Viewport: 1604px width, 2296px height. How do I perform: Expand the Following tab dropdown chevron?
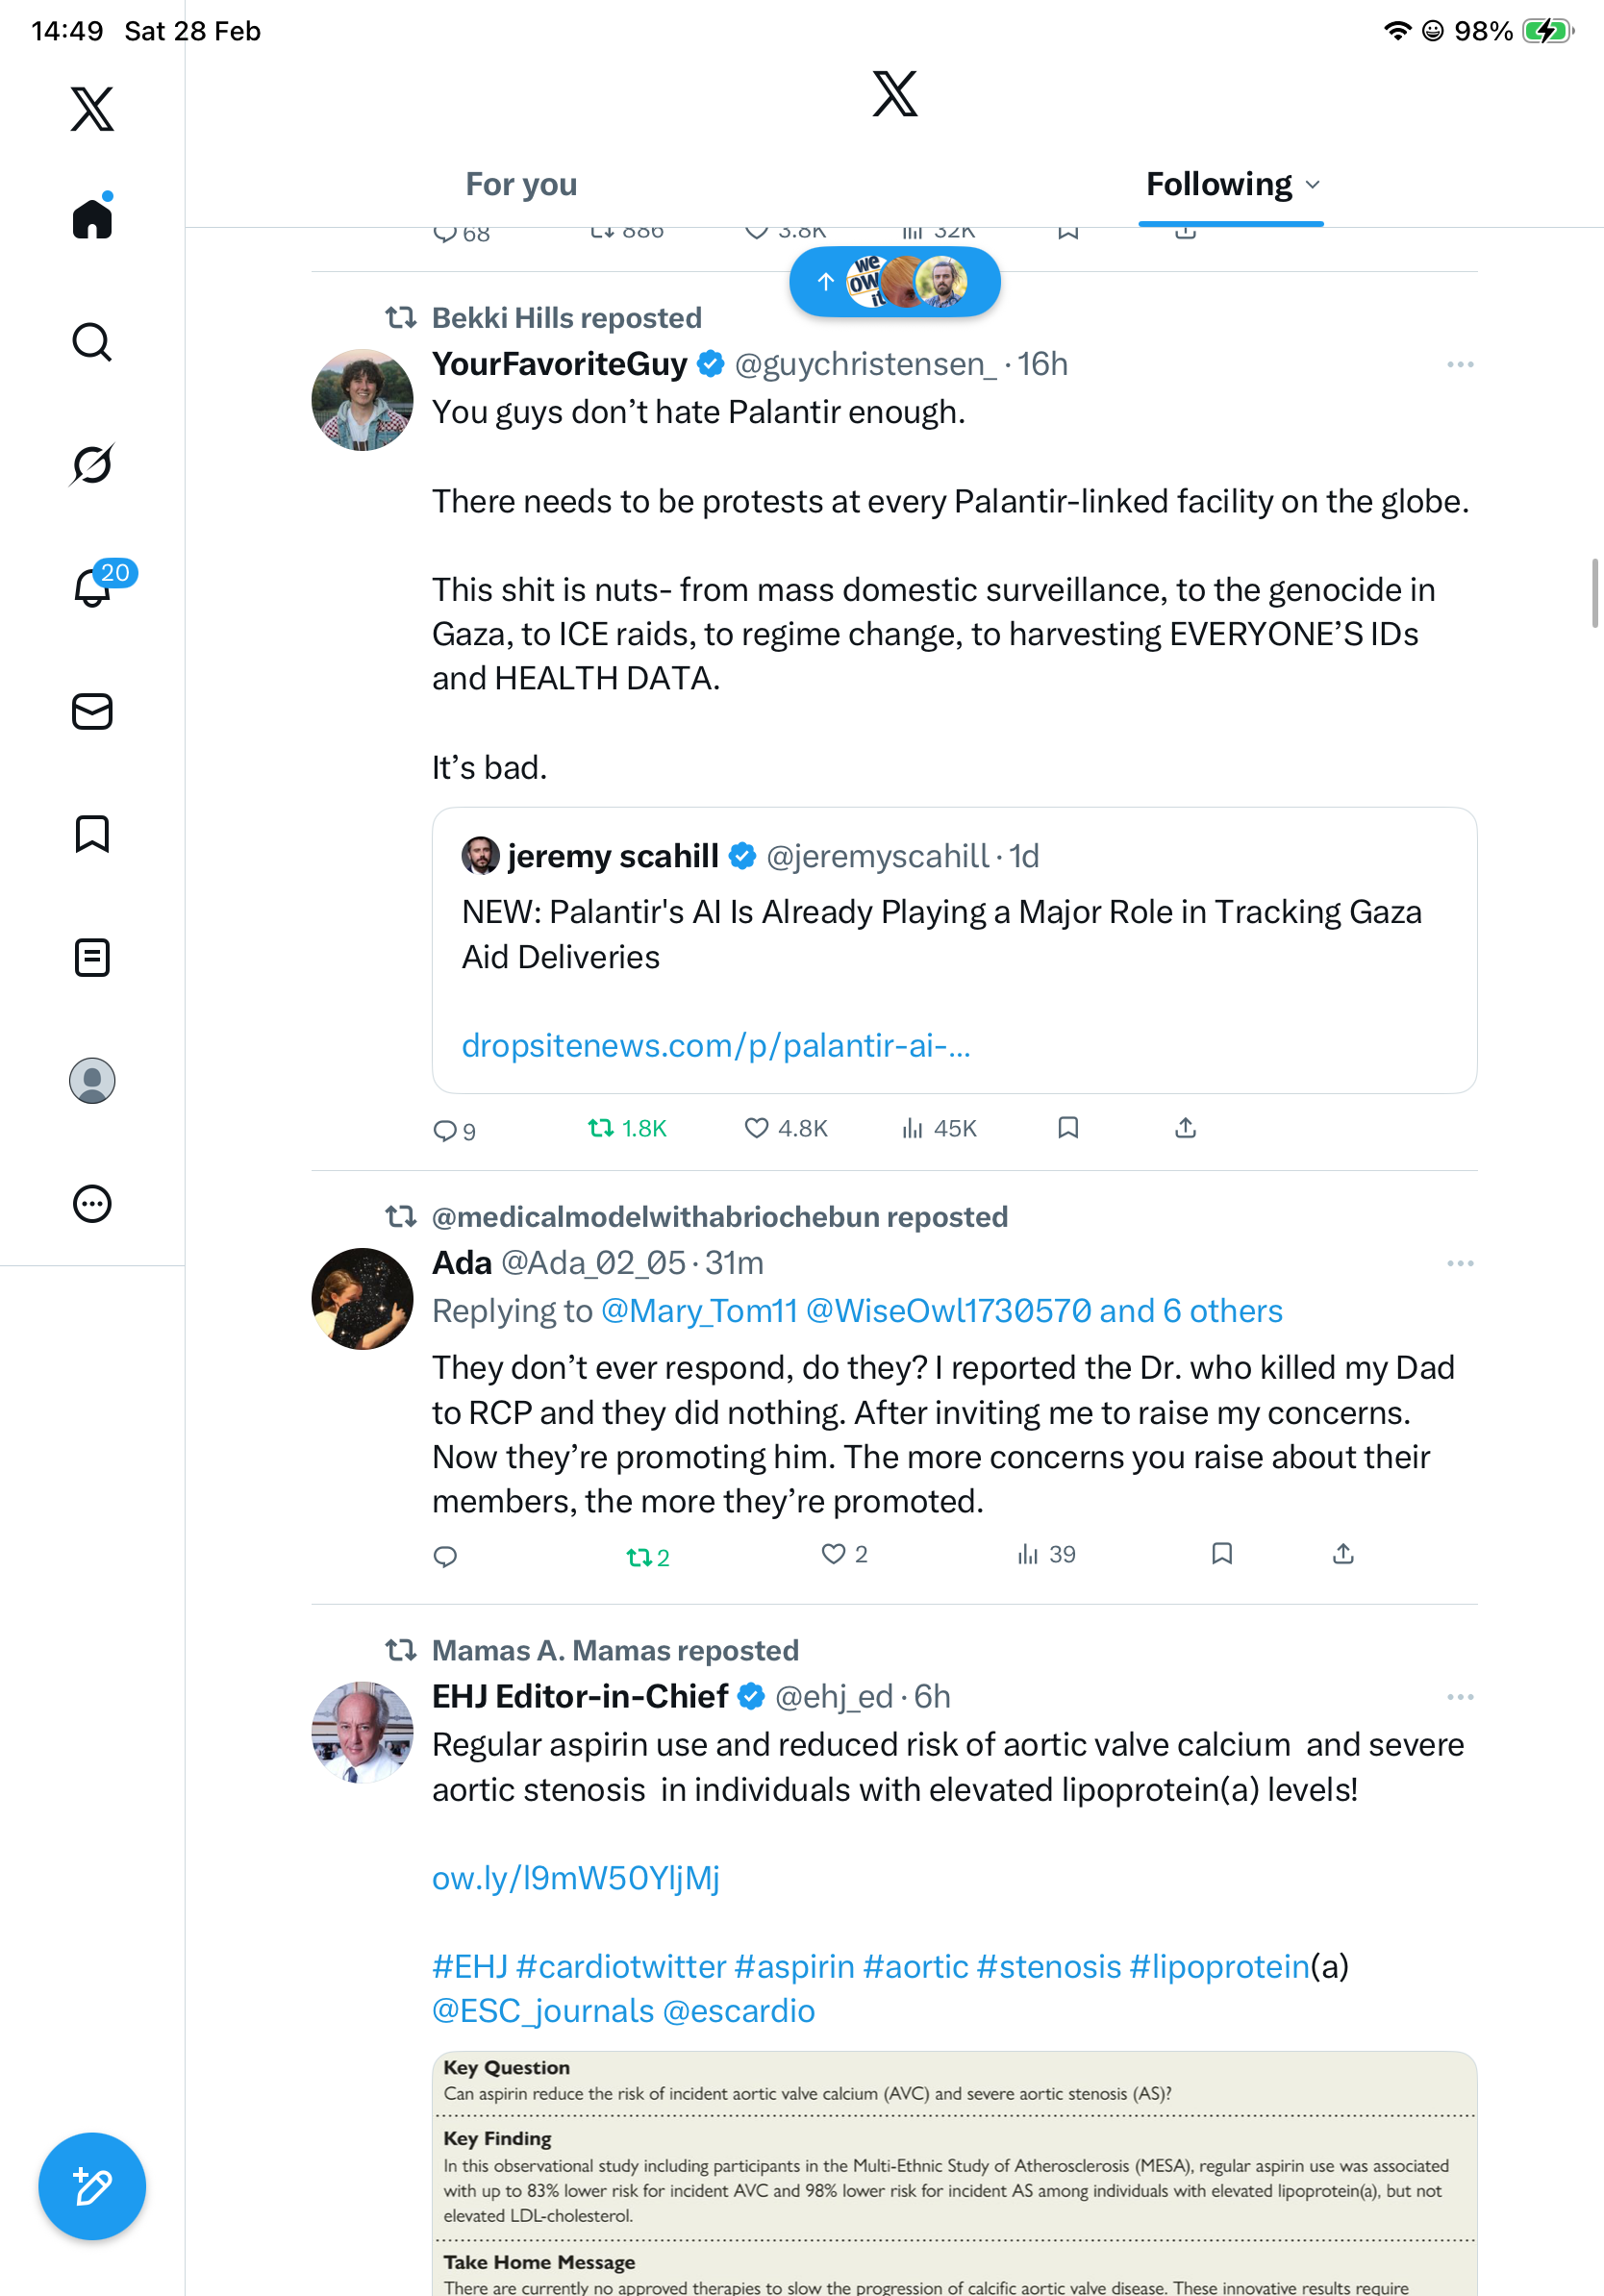1313,185
